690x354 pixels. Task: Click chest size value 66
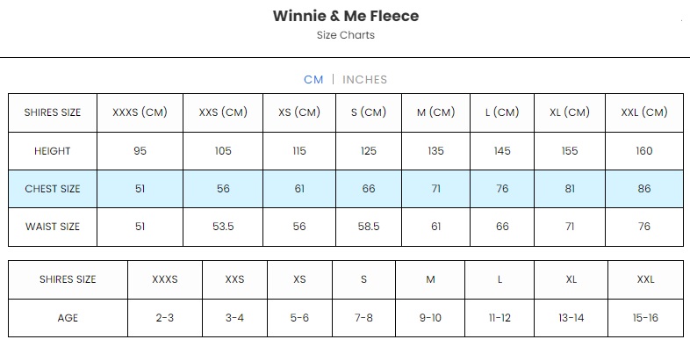369,189
